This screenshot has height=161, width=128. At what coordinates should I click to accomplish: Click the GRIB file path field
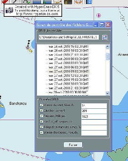tap(69, 37)
